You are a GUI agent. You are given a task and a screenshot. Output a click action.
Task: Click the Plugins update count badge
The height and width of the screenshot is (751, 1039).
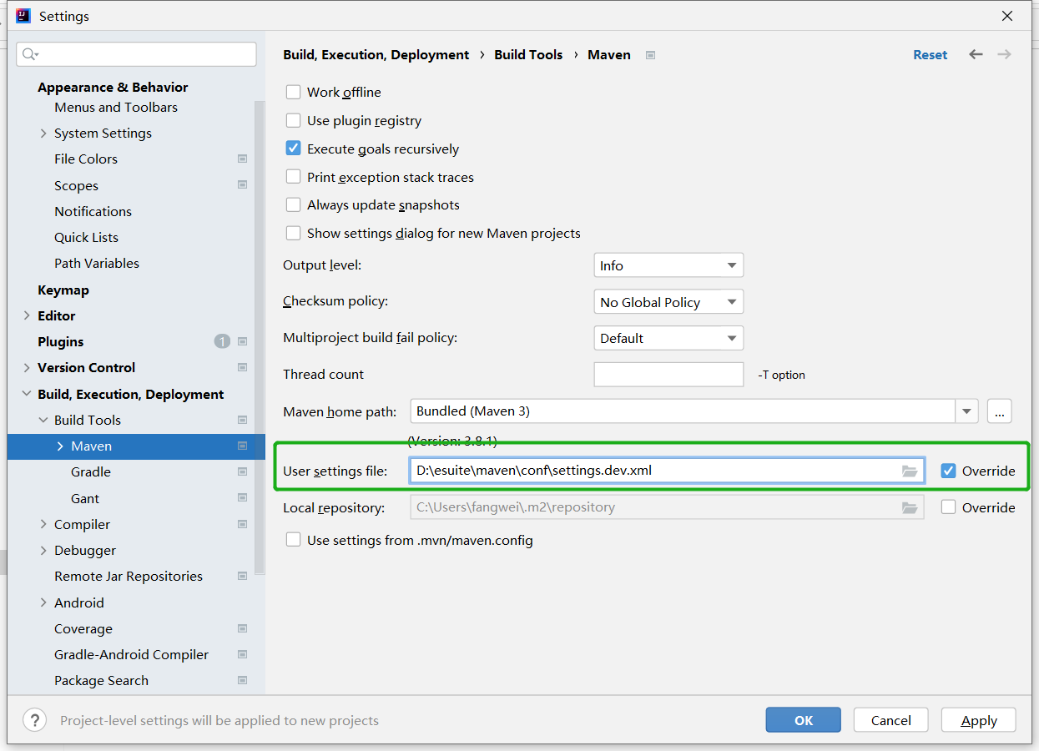coord(222,341)
